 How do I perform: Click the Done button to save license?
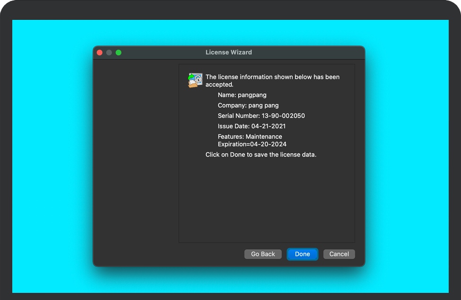[302, 254]
